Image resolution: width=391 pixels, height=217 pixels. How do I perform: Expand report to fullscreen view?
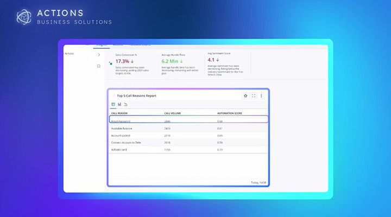(x=253, y=95)
